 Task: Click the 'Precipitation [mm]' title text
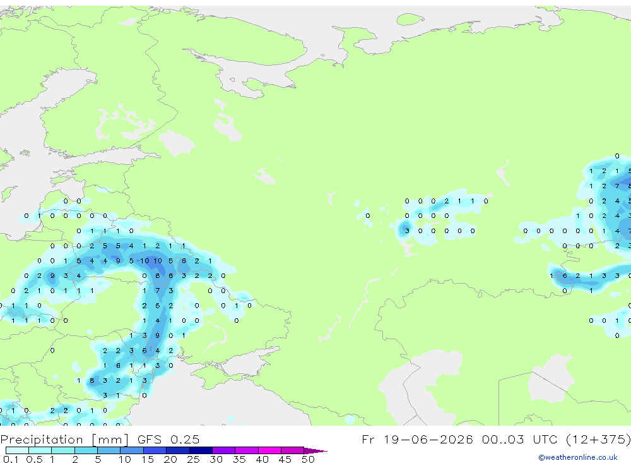click(x=65, y=439)
